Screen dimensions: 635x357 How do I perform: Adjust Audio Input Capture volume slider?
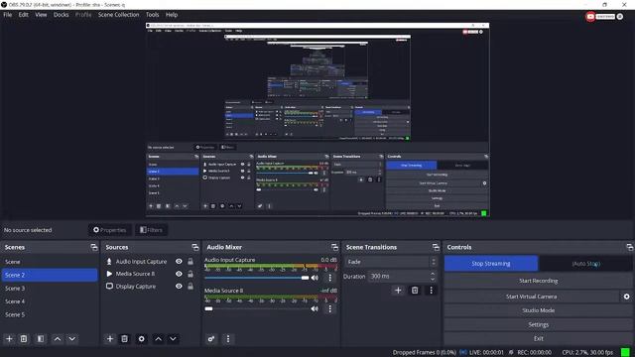coord(257,278)
